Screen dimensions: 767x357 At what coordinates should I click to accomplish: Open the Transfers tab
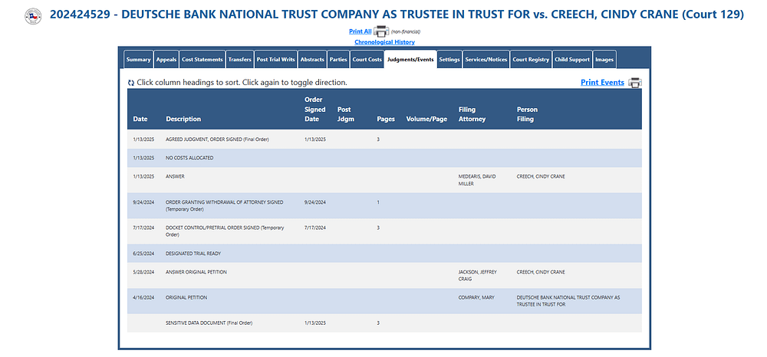[x=239, y=60]
